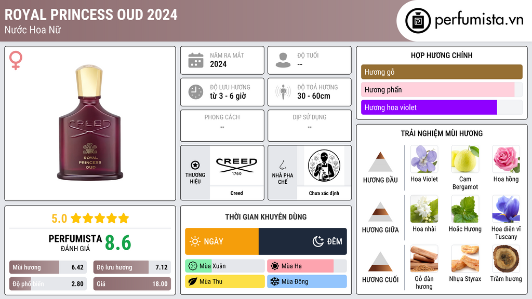The image size is (532, 299).
Task: Open the Hoa diên vĩ Tuscany image
Action: [x=506, y=209]
